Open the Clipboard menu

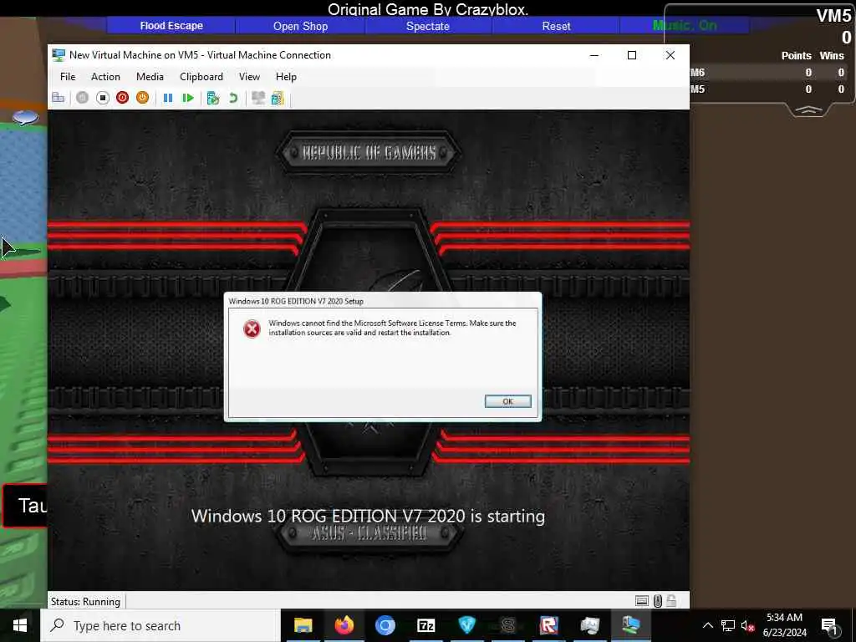point(201,76)
